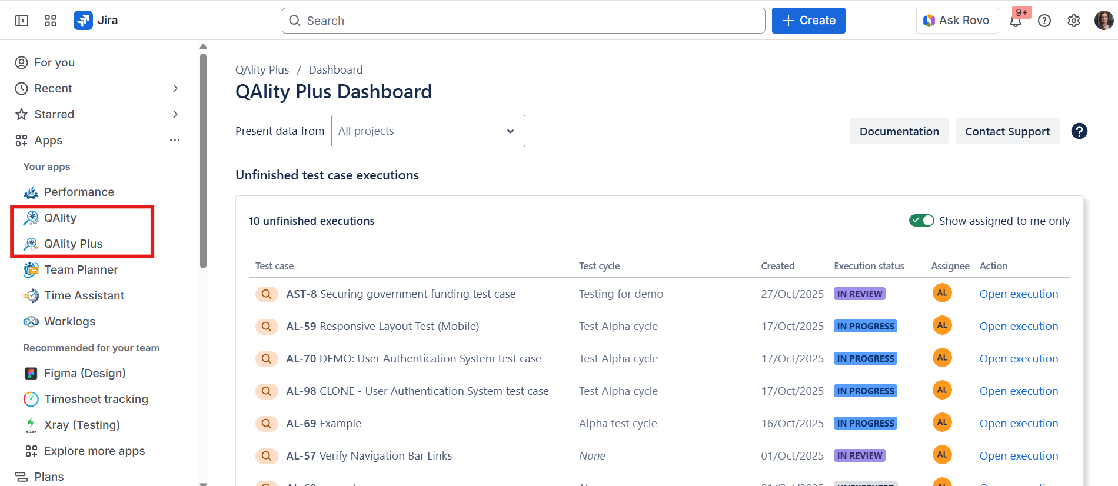The image size is (1118, 486).
Task: Open the app switcher grid icon
Action: [x=51, y=21]
